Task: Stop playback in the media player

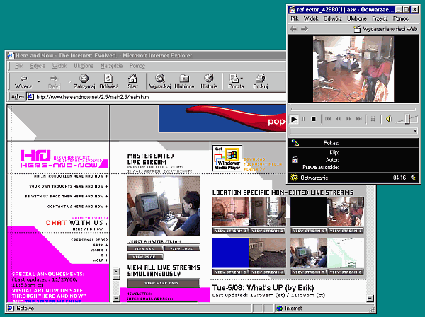Action: click(x=314, y=119)
